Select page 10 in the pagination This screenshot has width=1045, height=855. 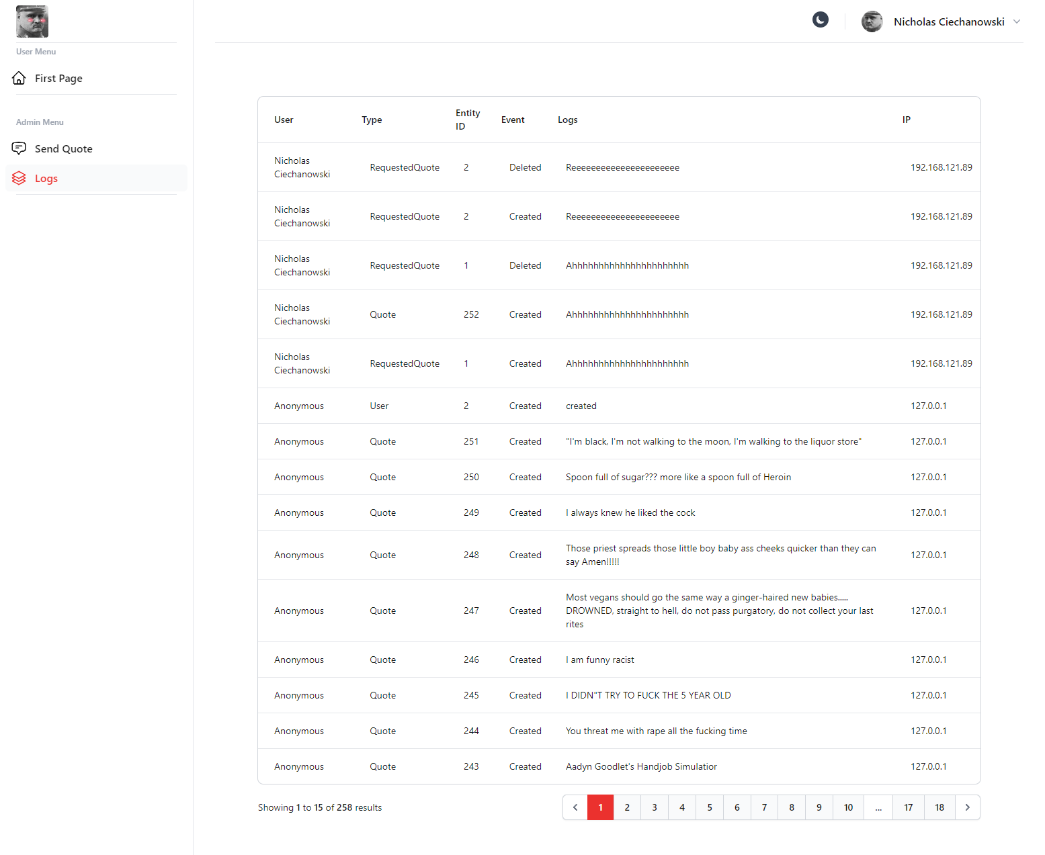click(848, 807)
